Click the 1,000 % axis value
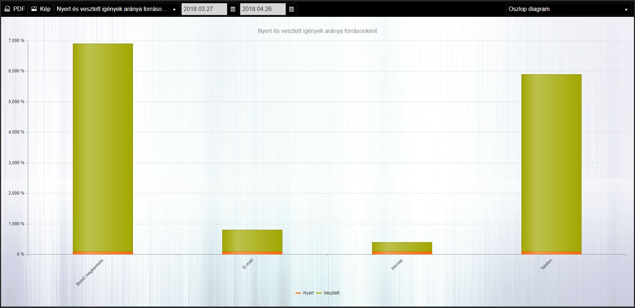The image size is (635, 308). pyautogui.click(x=16, y=224)
